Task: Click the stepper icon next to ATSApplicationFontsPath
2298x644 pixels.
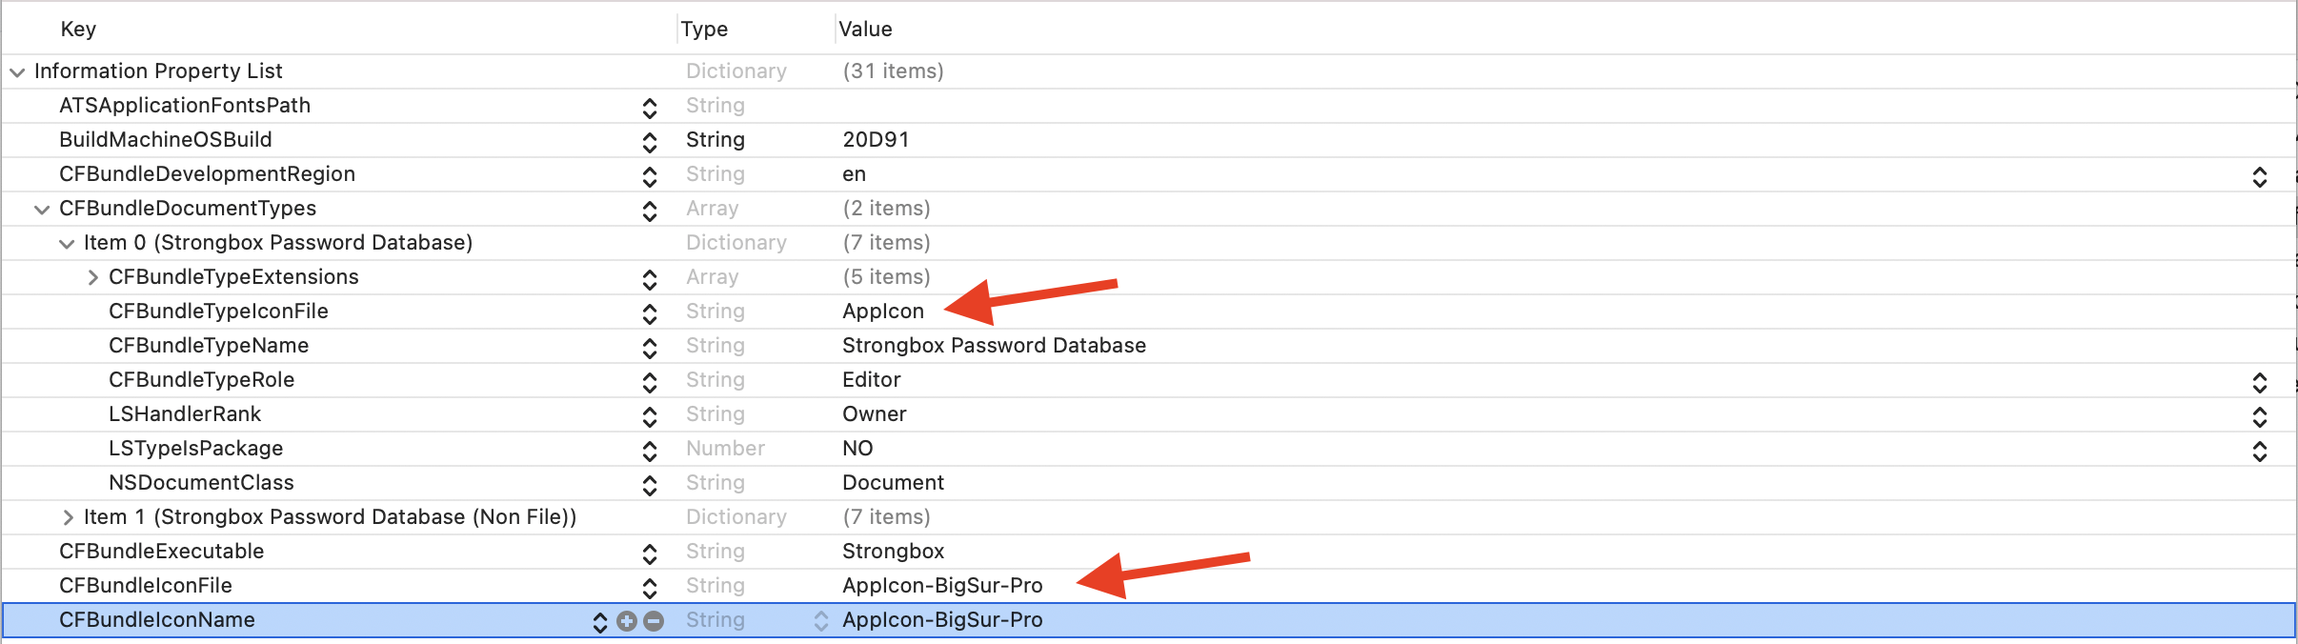Action: point(651,108)
